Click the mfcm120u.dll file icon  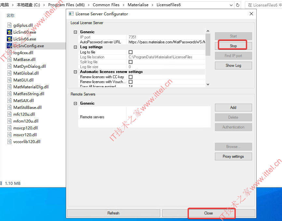(9, 121)
